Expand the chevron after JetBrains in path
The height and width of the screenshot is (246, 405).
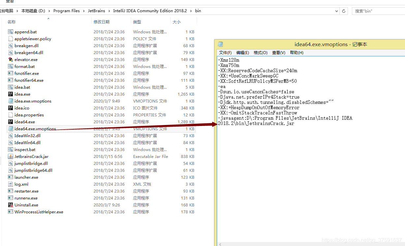coord(109,11)
